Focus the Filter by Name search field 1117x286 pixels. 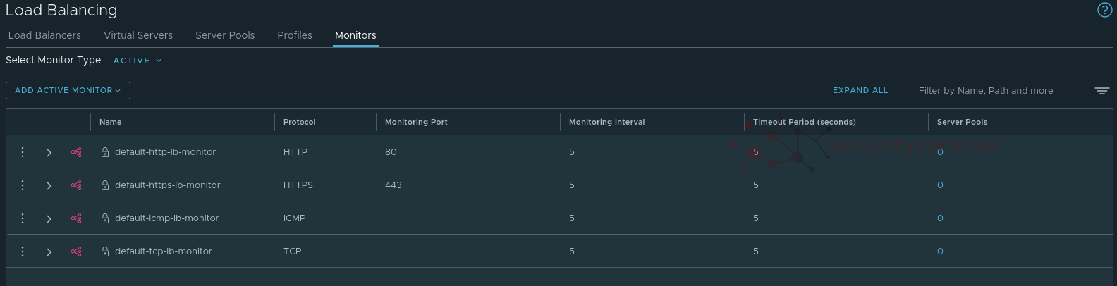click(1001, 91)
